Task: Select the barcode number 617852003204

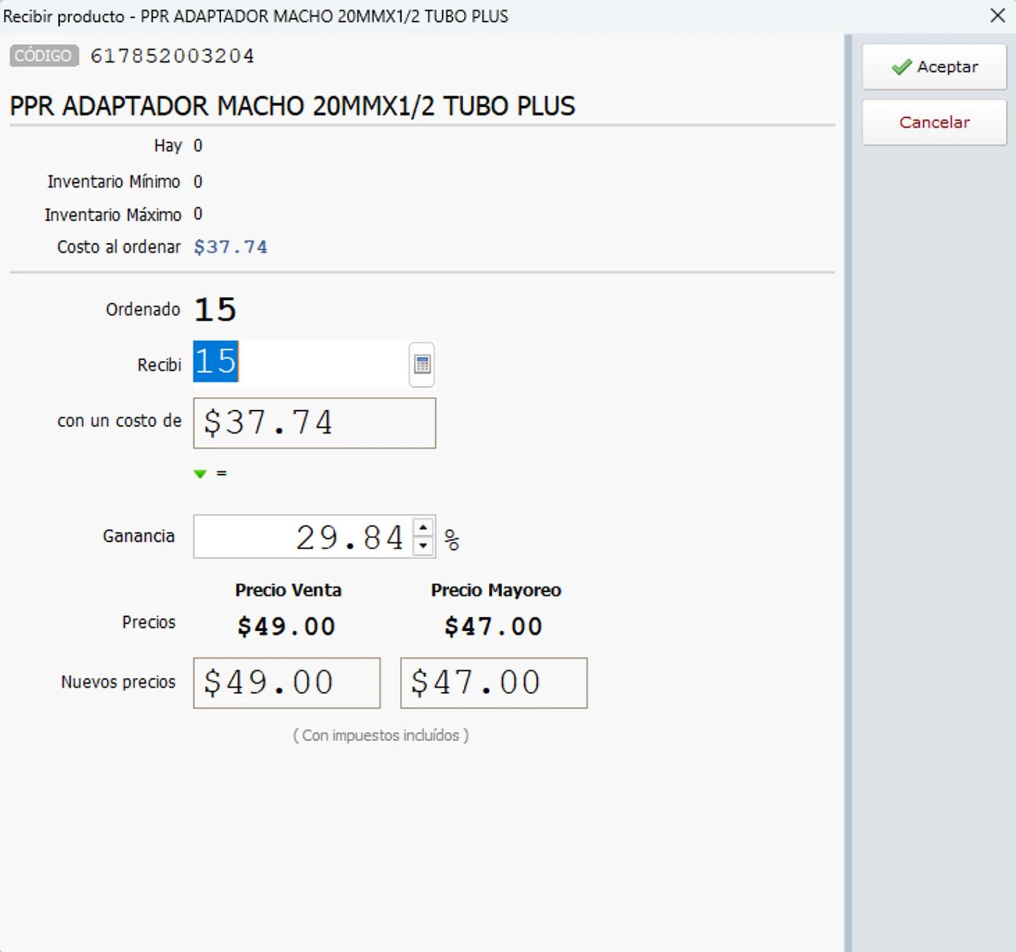Action: [x=172, y=56]
